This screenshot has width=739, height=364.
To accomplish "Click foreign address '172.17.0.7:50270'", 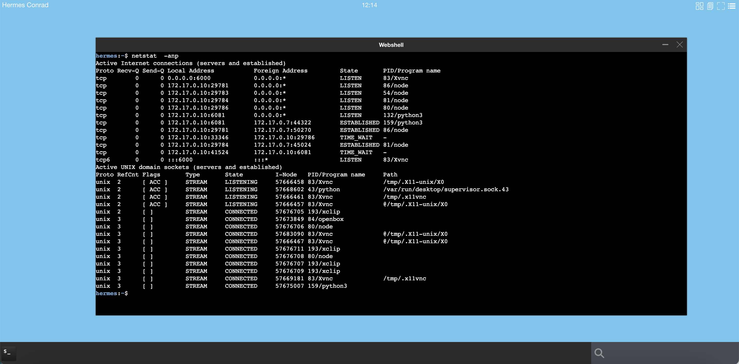I will click(x=282, y=130).
